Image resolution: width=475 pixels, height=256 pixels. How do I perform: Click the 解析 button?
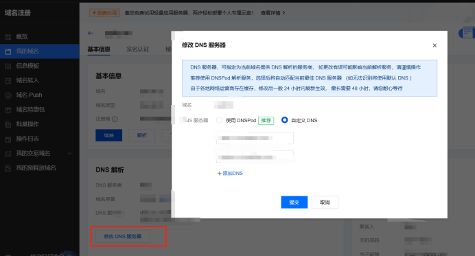(142, 135)
